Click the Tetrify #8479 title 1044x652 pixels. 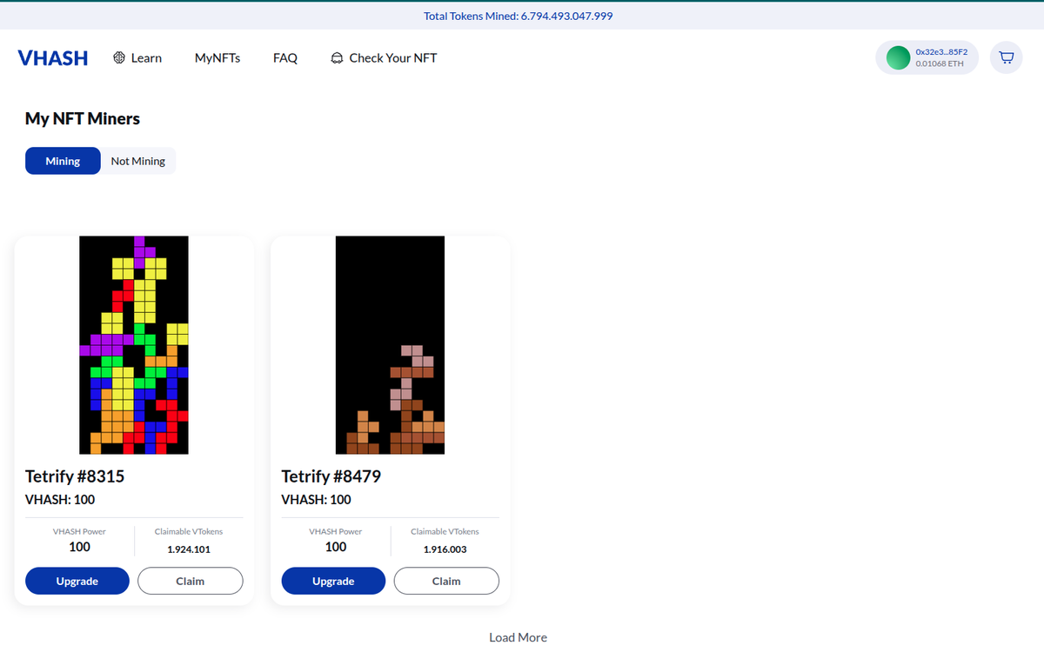point(331,476)
